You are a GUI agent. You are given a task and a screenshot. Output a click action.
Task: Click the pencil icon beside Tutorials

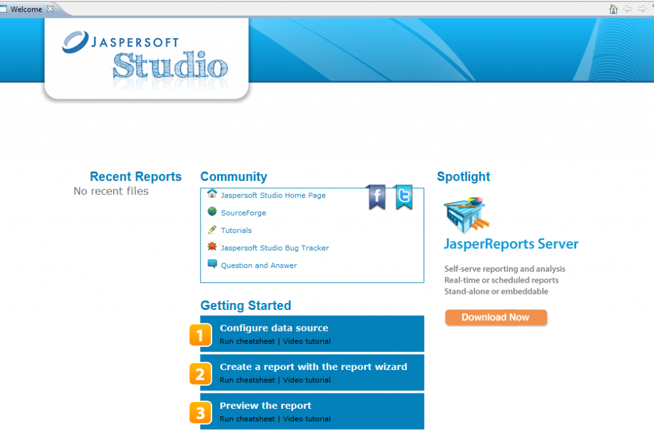[212, 230]
